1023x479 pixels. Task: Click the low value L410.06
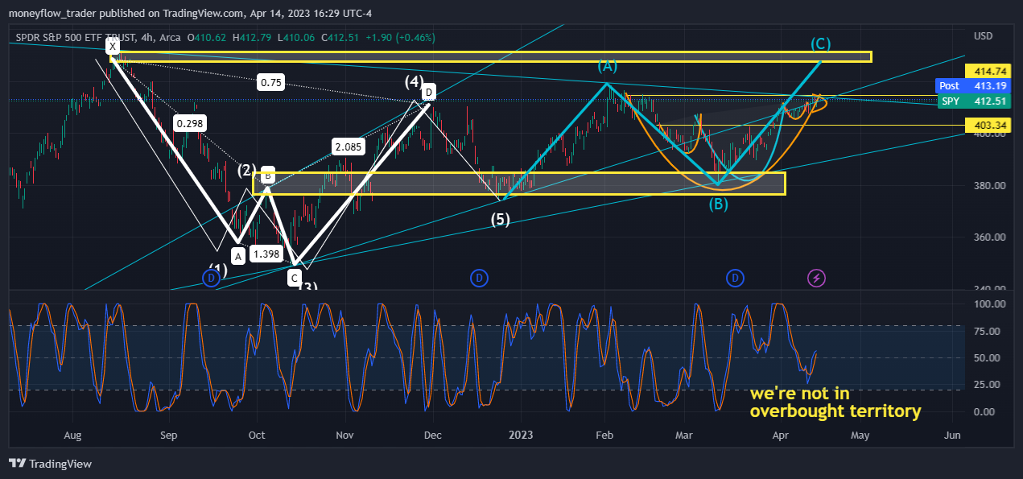(296, 37)
